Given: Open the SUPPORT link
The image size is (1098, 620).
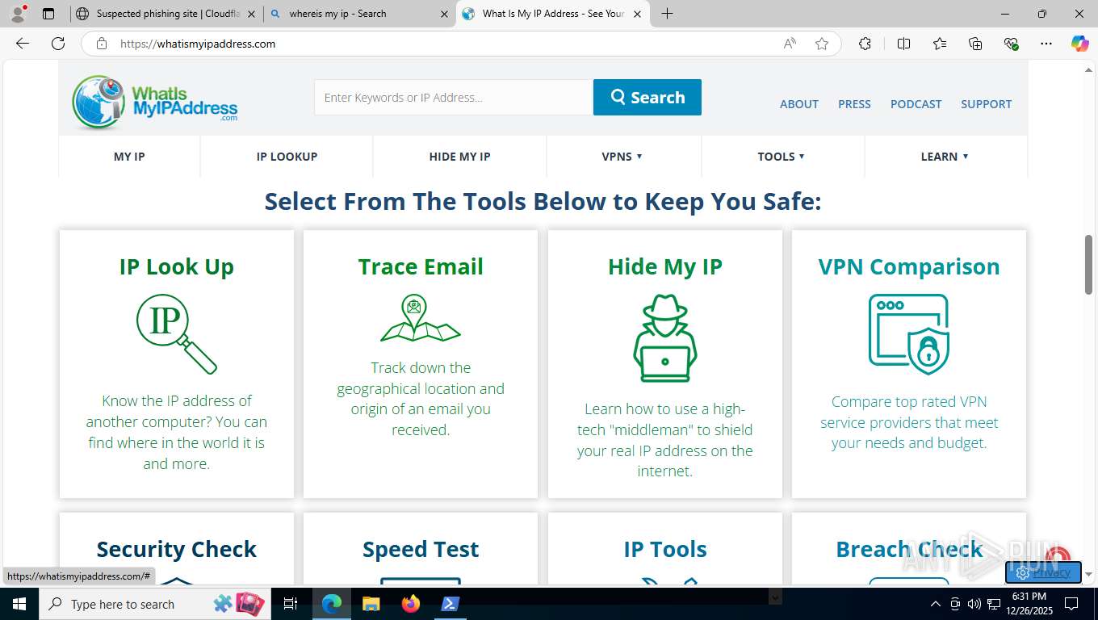Looking at the screenshot, I should 986,104.
